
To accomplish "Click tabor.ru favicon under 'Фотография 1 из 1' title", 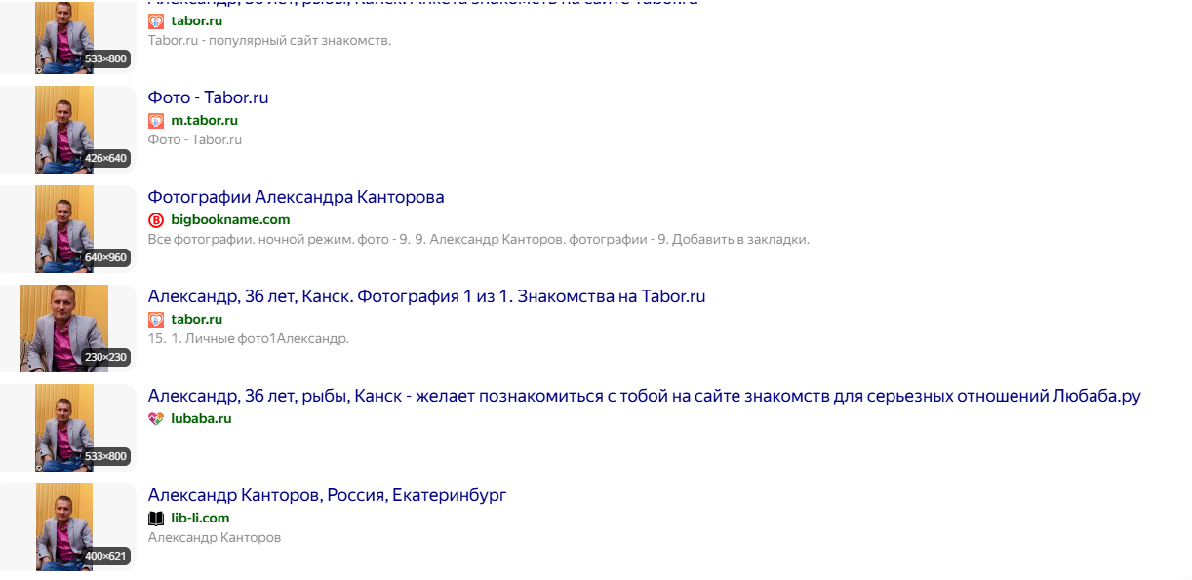I will [x=156, y=320].
